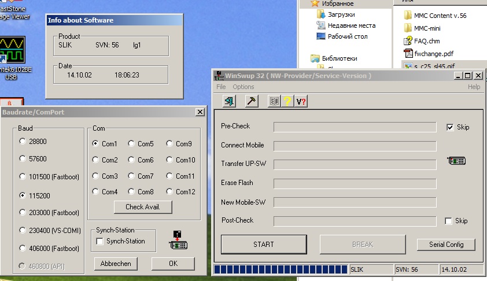487x281 pixels.
Task: Click the blue progress bar in status bar
Action: point(281,269)
